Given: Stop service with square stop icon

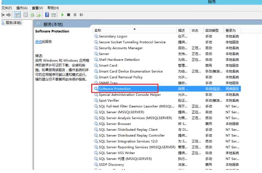Looking at the screenshot, I should 69,15.
